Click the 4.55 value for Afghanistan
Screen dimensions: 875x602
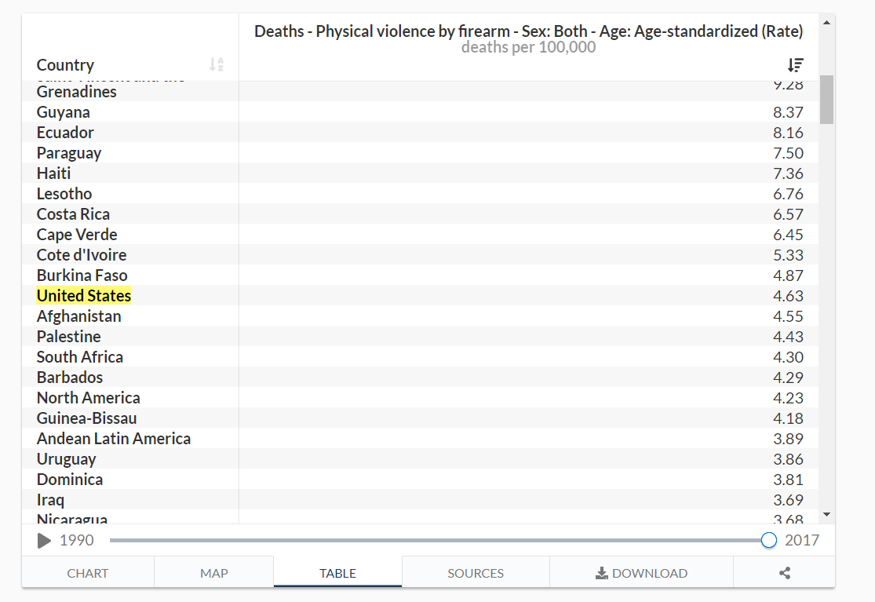(788, 316)
